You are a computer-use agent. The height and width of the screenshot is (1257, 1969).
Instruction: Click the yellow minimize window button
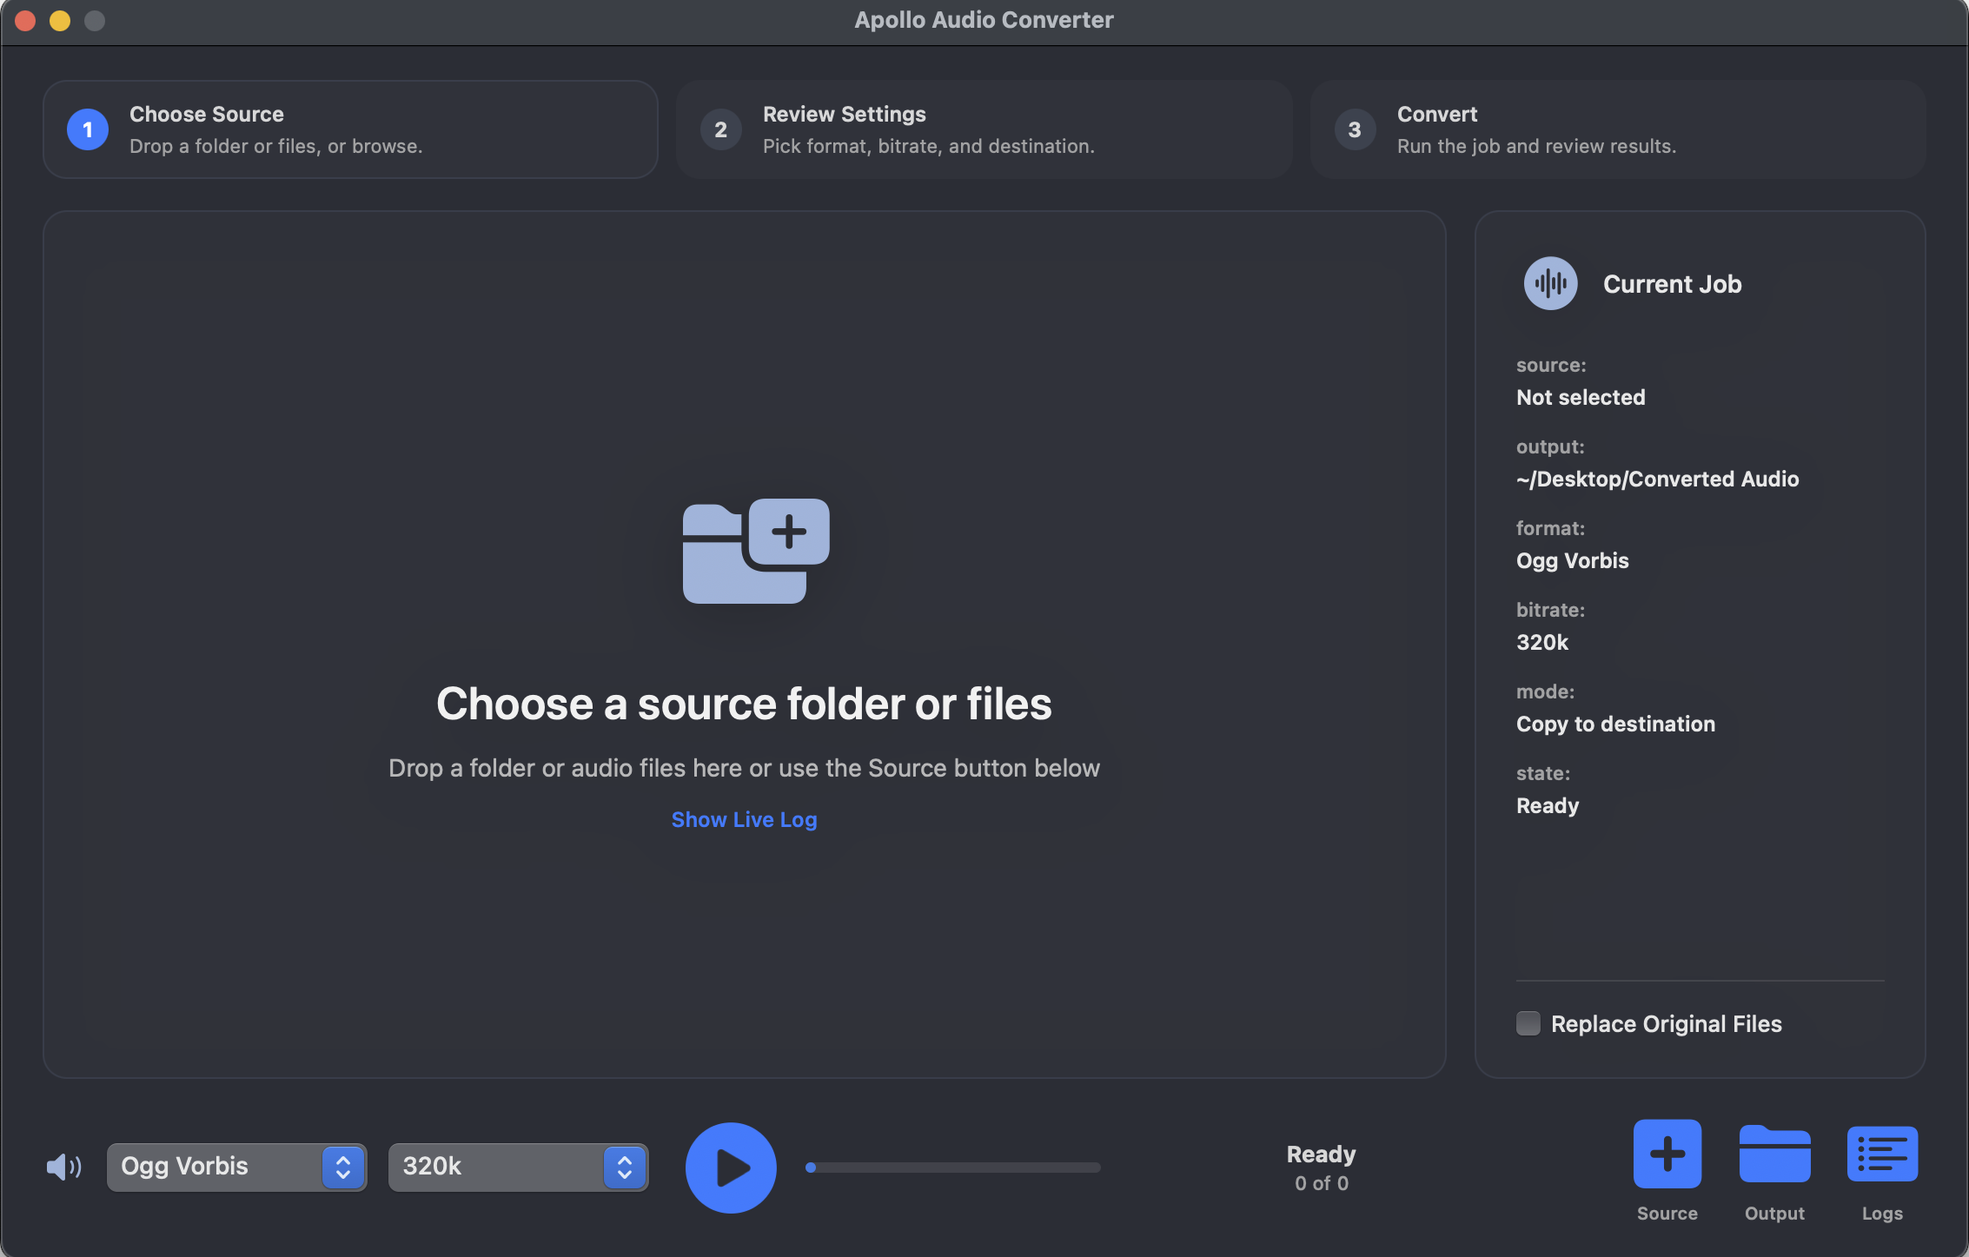(x=60, y=20)
